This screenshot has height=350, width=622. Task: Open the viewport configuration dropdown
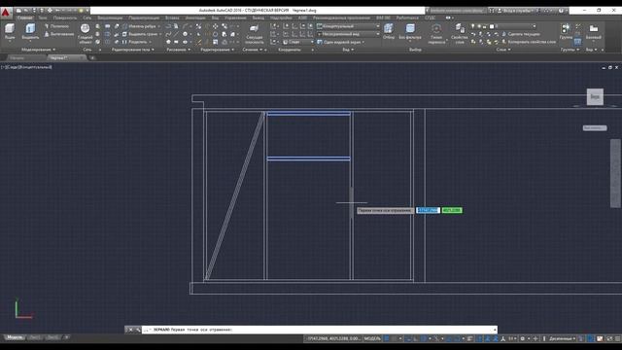pos(341,42)
